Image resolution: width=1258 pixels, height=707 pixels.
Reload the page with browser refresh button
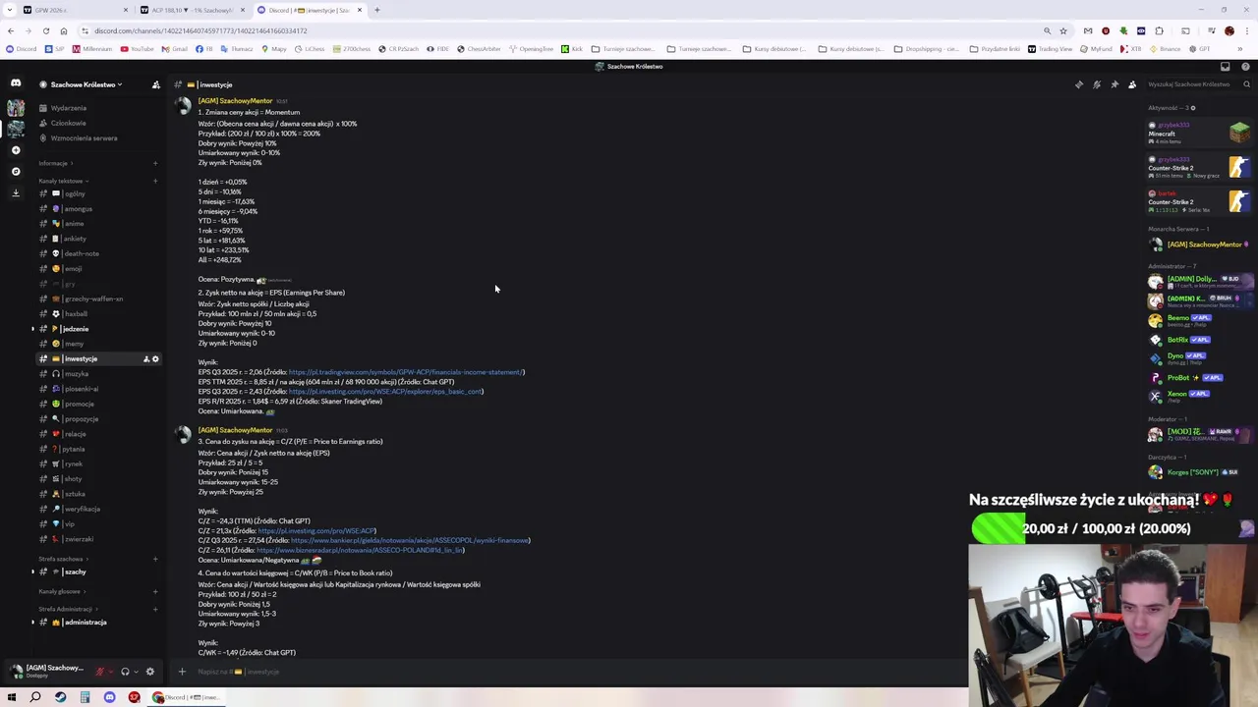coord(46,30)
